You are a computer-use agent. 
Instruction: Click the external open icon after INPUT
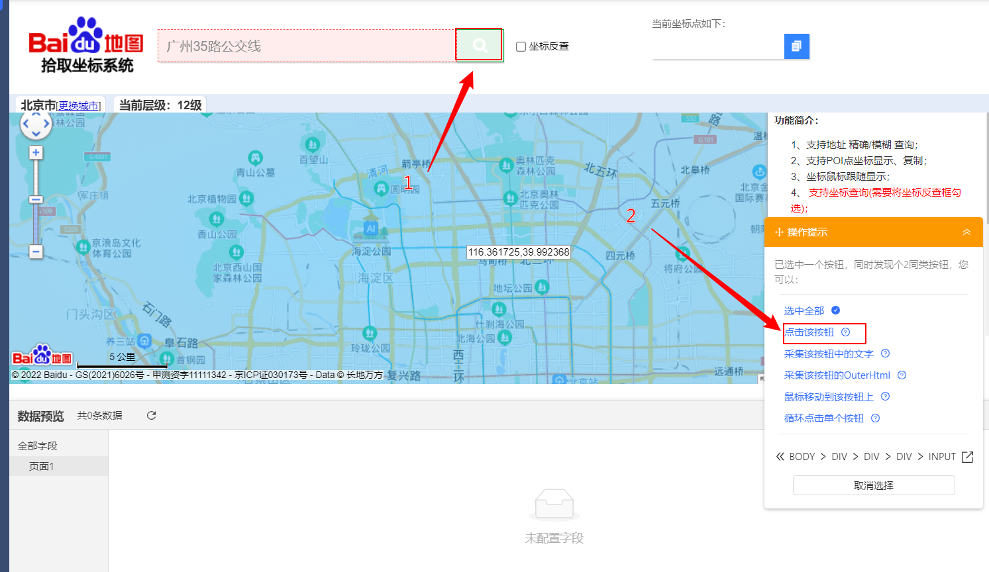coord(967,457)
